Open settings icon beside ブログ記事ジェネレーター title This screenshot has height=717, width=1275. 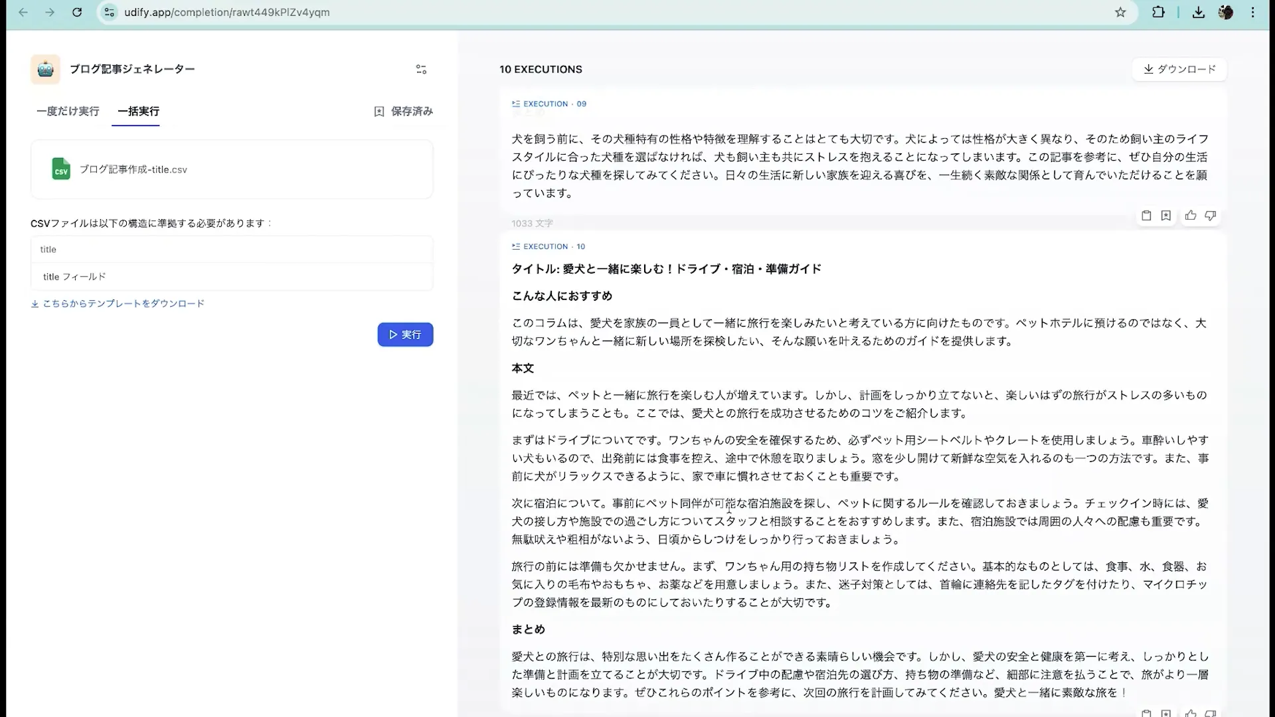pyautogui.click(x=421, y=69)
